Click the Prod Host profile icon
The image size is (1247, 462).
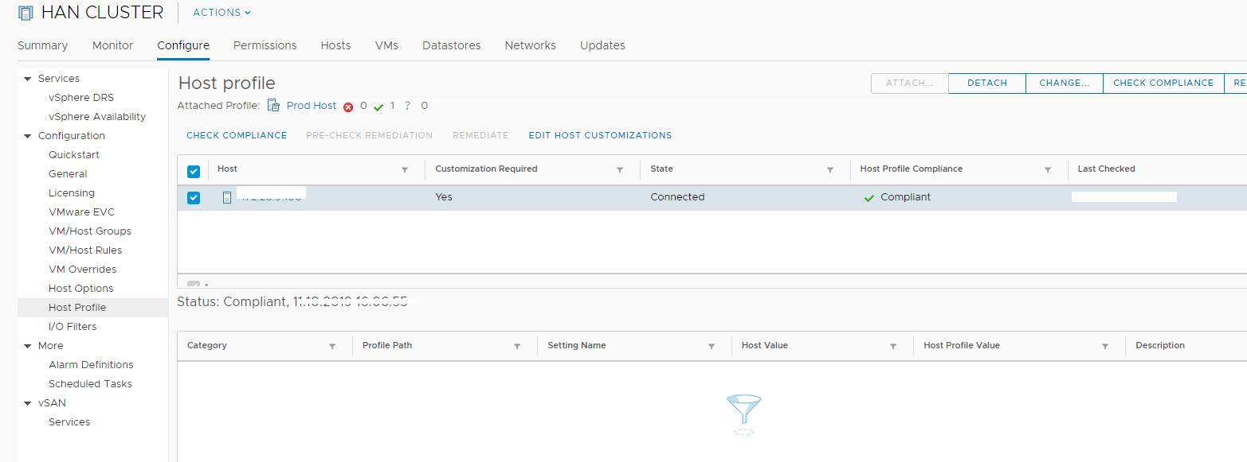(273, 106)
